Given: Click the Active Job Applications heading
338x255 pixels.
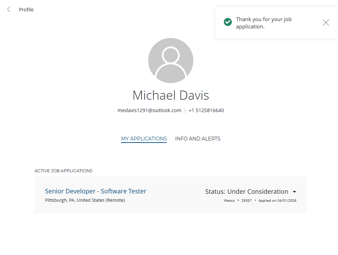Looking at the screenshot, I should tap(63, 171).
